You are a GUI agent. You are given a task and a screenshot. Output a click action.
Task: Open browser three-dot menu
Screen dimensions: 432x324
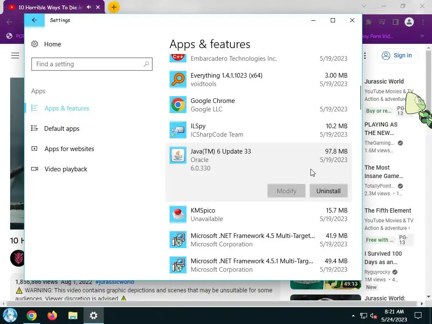pyautogui.click(x=423, y=22)
